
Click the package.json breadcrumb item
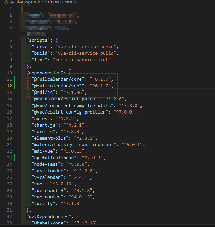[x=23, y=2]
